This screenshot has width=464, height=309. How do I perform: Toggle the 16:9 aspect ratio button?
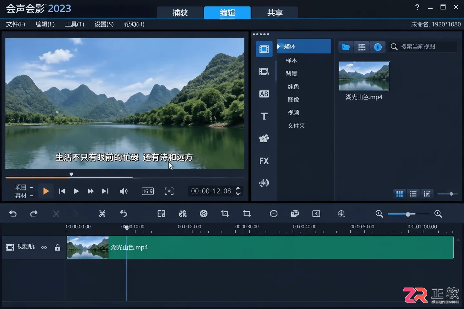coord(148,191)
